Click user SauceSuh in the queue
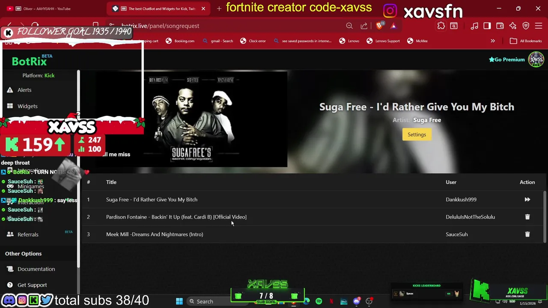This screenshot has height=308, width=548. [x=457, y=234]
